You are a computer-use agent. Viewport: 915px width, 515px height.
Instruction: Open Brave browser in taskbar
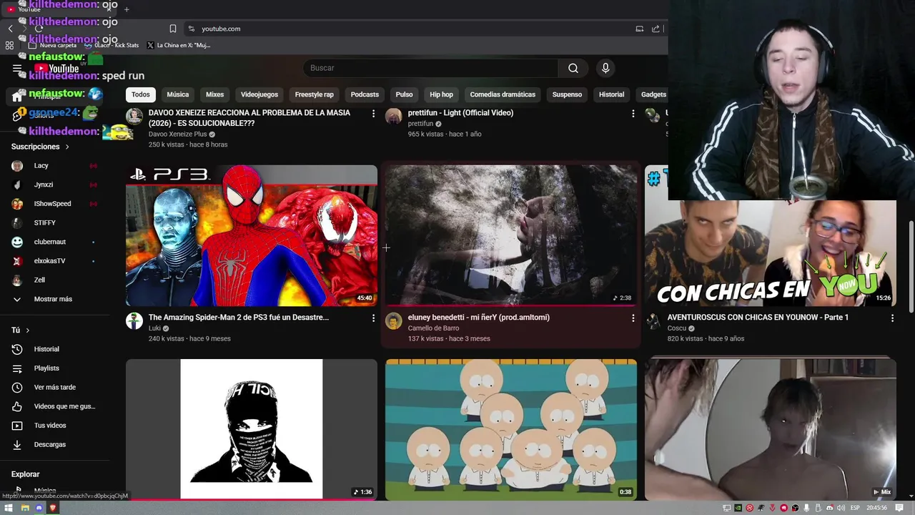[x=53, y=508]
